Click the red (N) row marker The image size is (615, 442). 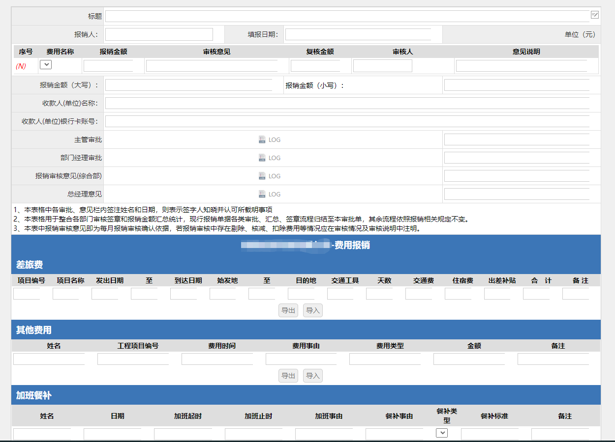click(21, 66)
